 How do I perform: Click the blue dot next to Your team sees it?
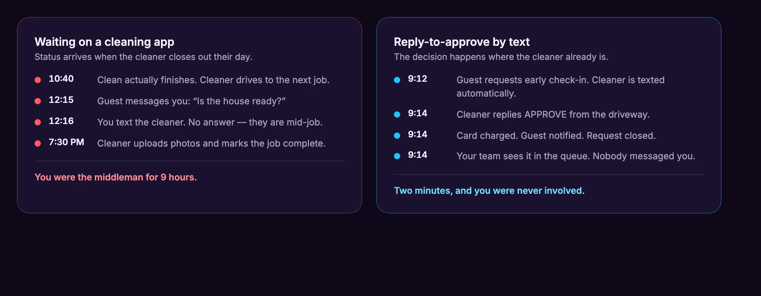(x=397, y=156)
